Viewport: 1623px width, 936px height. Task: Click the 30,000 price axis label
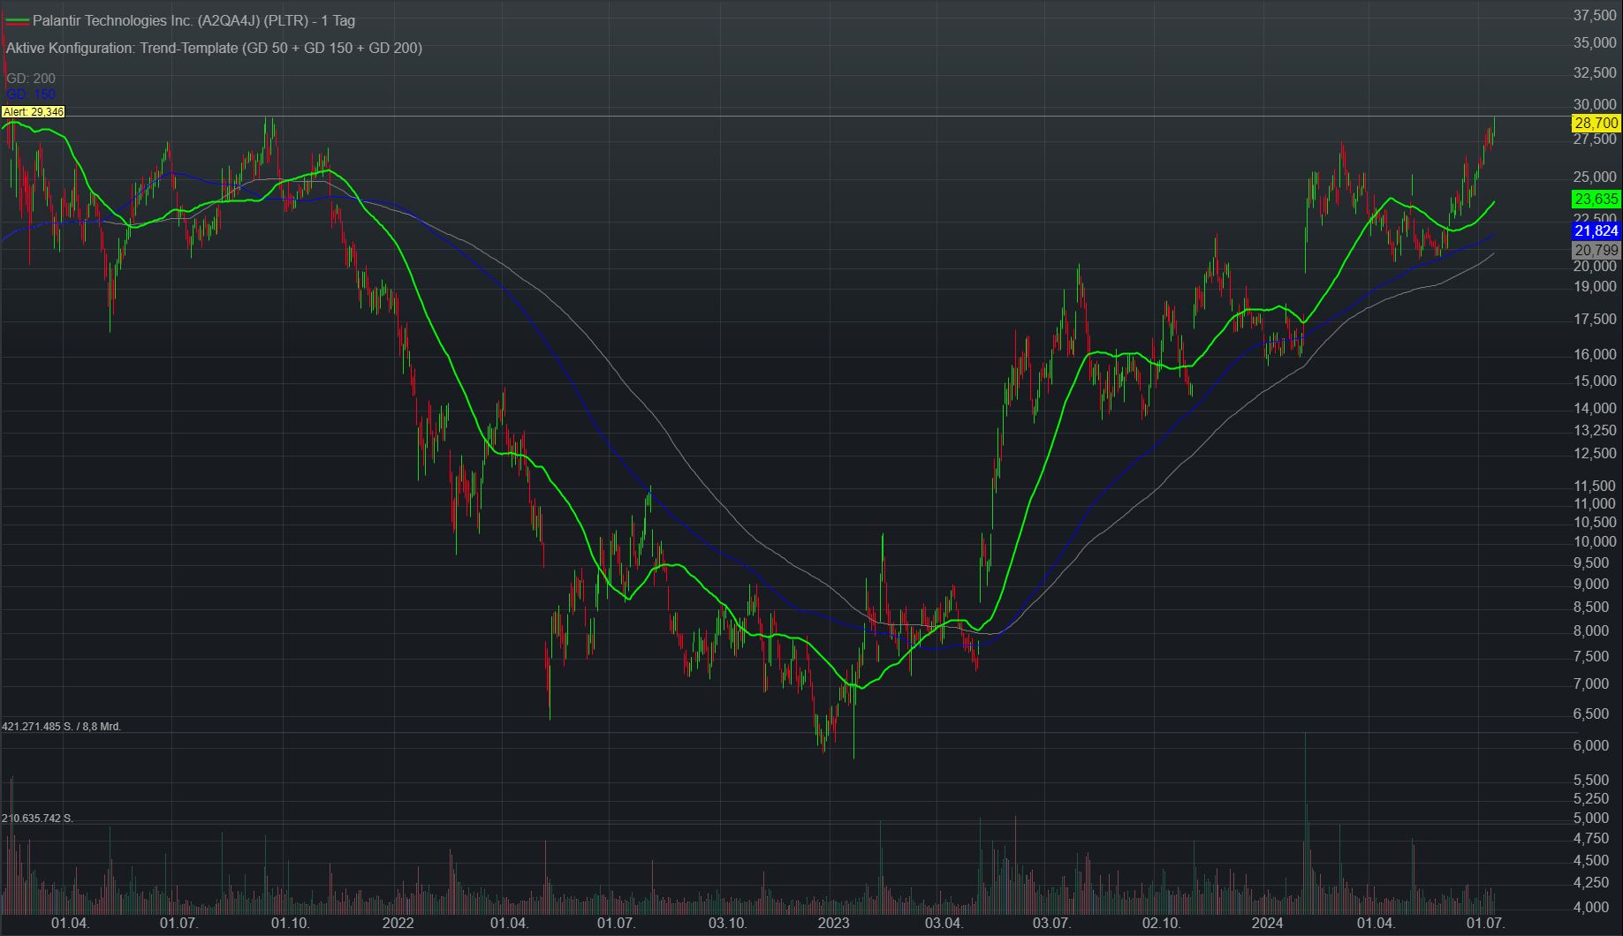[x=1596, y=104]
